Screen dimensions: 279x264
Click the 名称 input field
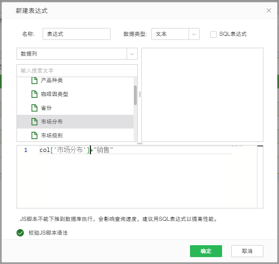click(x=76, y=34)
